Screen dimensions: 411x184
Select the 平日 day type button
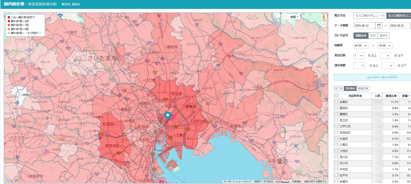pos(373,36)
